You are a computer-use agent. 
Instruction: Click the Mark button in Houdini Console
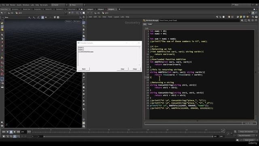pos(84,69)
